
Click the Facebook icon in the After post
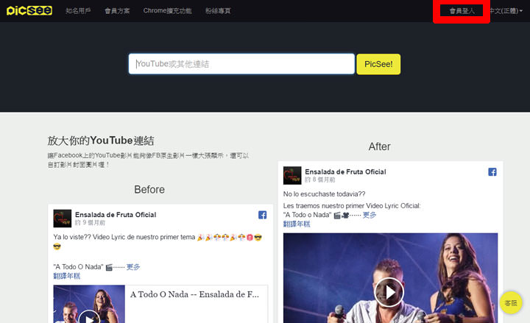(492, 172)
